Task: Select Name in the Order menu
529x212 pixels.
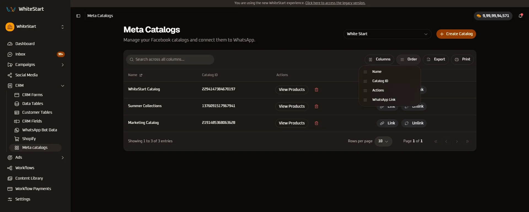Action: click(390, 72)
